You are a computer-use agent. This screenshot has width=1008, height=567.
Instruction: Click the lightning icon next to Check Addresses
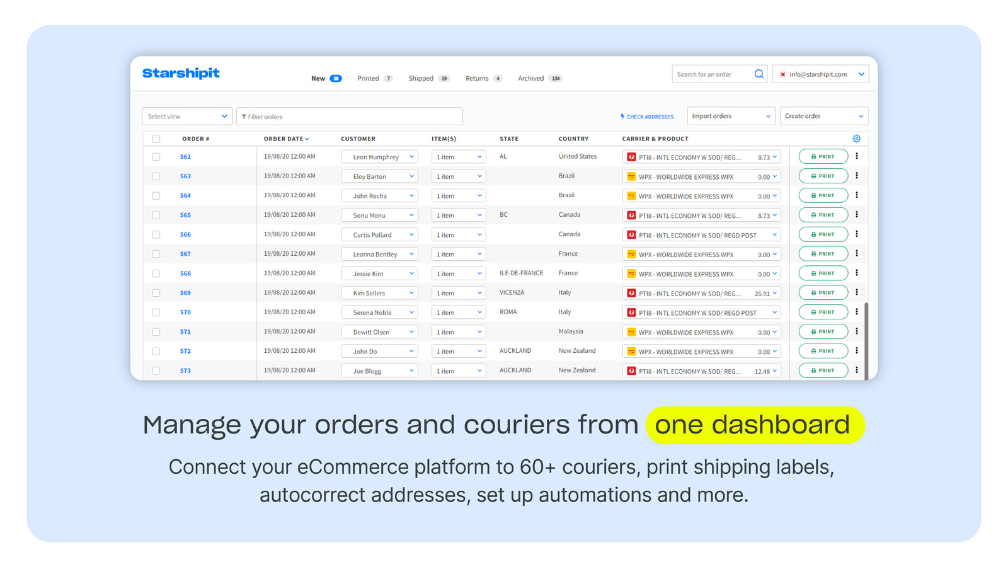[622, 117]
